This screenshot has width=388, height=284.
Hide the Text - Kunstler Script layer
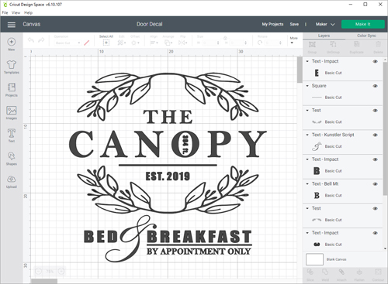[x=375, y=135]
